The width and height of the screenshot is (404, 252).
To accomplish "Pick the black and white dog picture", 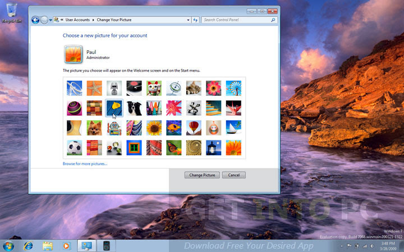I will [x=134, y=108].
